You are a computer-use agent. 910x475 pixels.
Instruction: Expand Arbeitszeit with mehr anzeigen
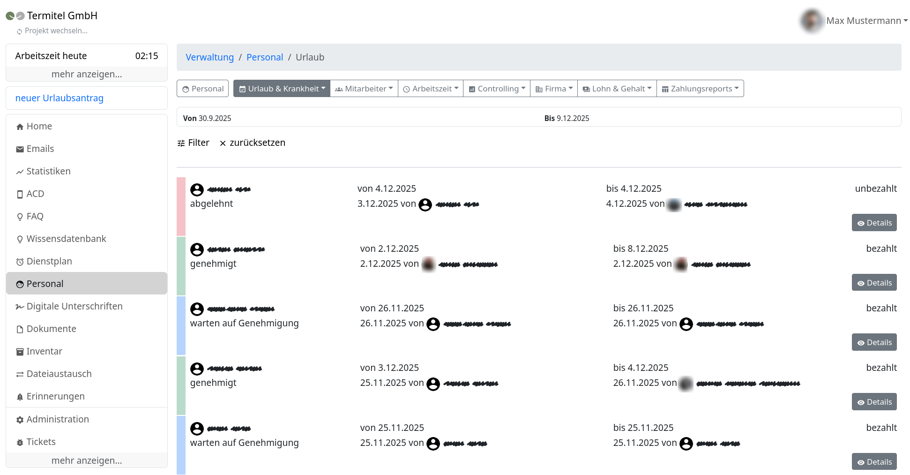[87, 74]
